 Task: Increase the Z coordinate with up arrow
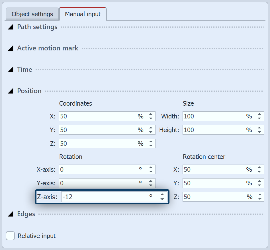[151, 142]
